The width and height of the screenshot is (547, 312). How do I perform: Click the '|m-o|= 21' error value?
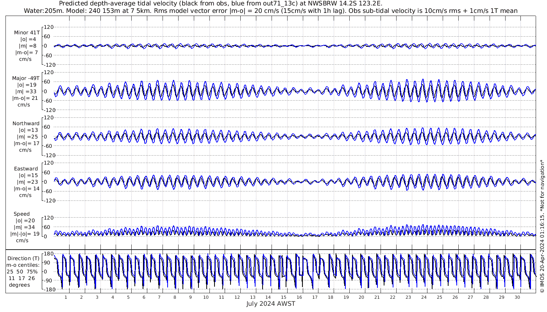tap(25, 98)
